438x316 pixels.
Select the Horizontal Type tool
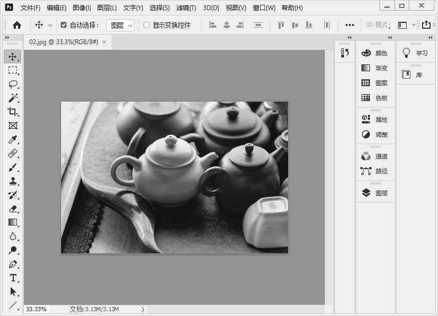point(13,278)
